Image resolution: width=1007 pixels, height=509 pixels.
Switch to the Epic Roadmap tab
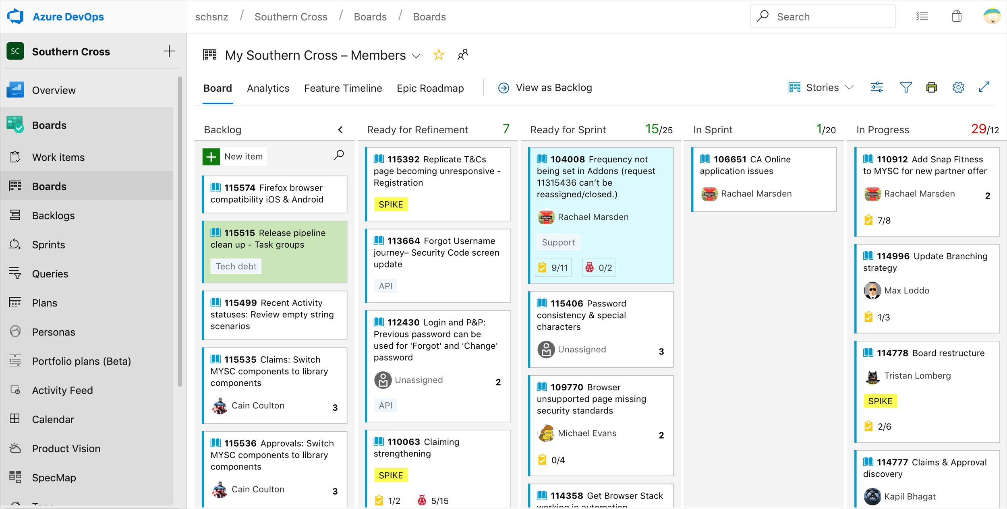pos(430,88)
